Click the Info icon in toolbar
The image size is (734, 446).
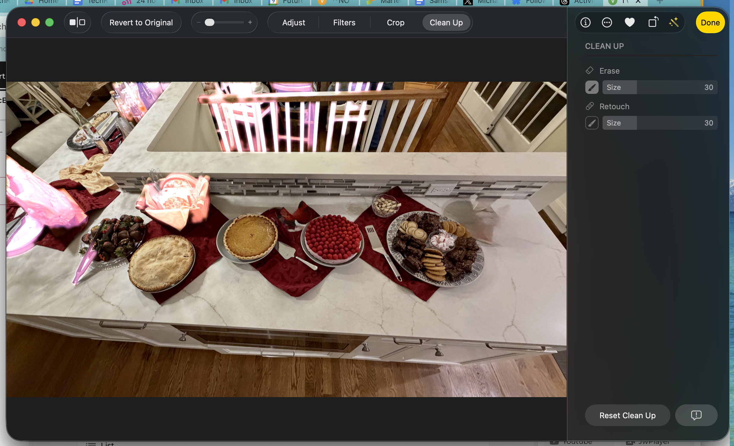[585, 22]
